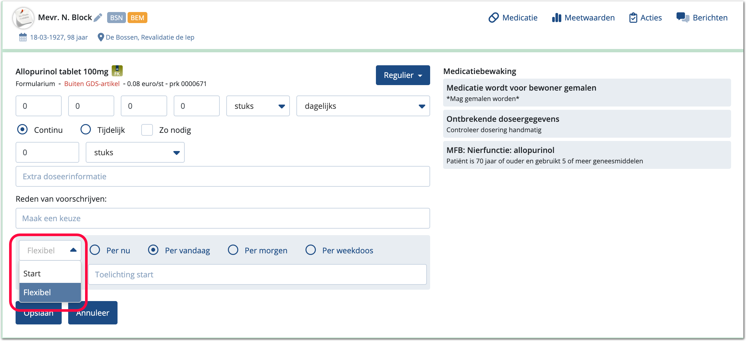This screenshot has height=341, width=746.
Task: Select the Per morgen radio option
Action: coord(233,250)
